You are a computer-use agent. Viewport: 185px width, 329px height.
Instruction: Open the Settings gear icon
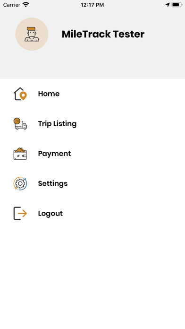coord(20,183)
